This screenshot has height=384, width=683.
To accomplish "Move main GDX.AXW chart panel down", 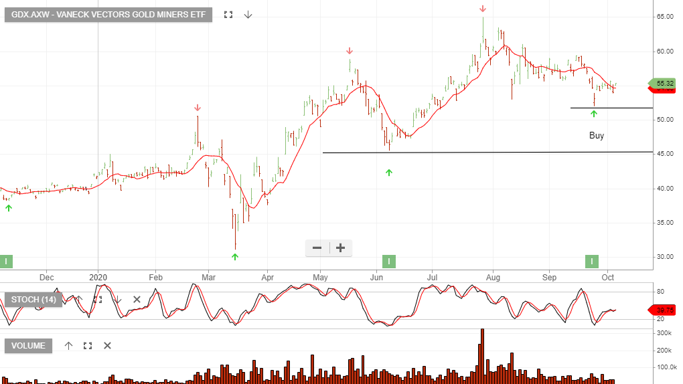I will 248,15.
